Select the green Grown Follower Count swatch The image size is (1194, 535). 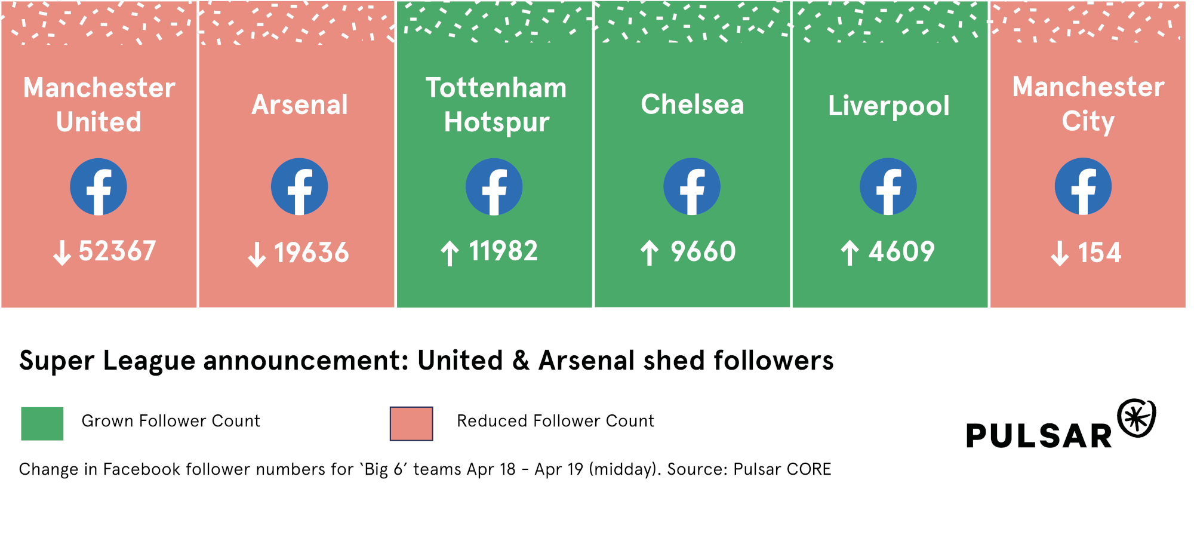42,424
